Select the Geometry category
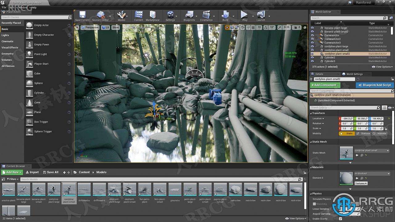This screenshot has width=395, height=222. click(7, 54)
